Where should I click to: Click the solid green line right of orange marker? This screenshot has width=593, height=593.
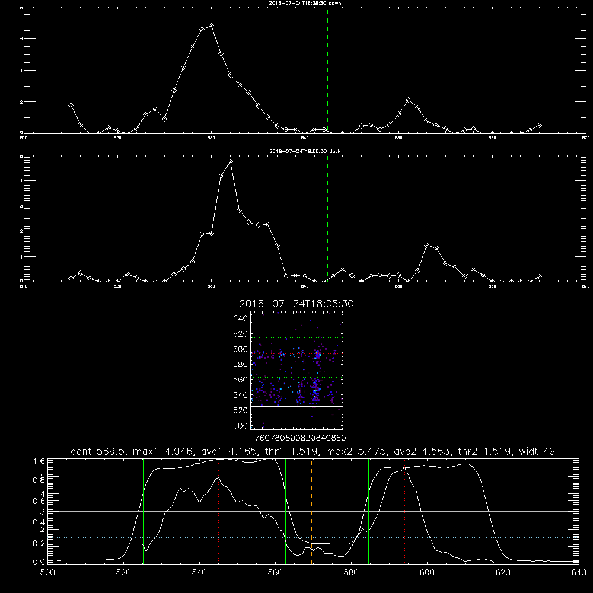[x=368, y=511]
